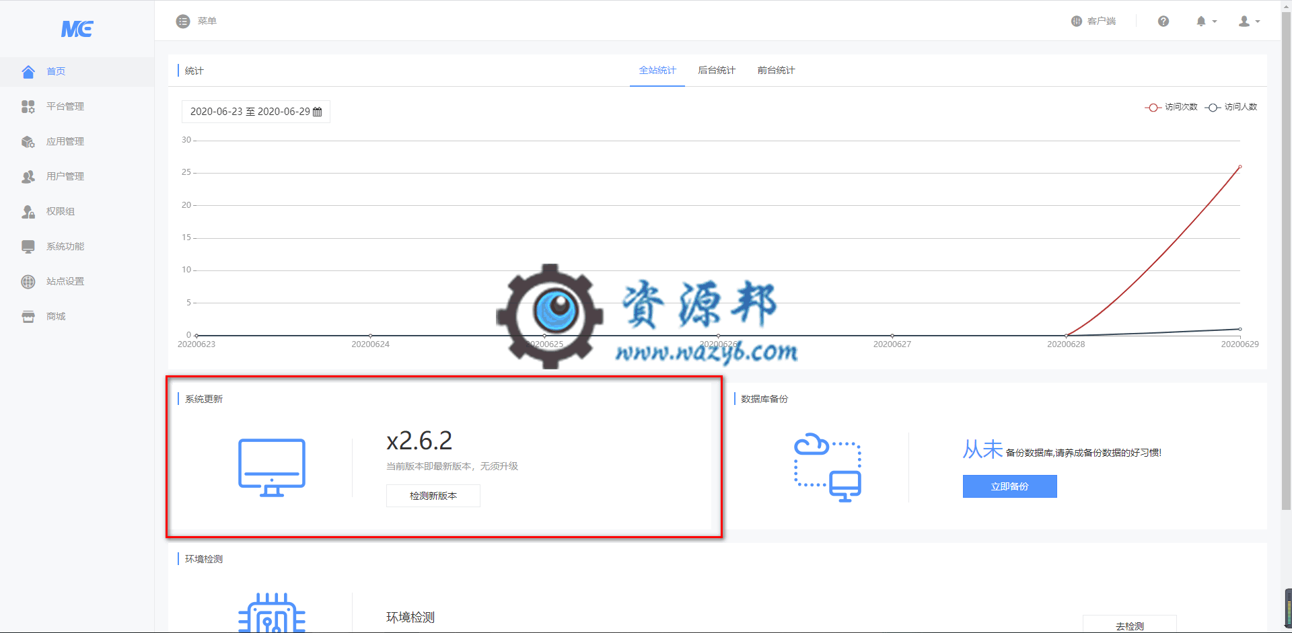Screen dimensions: 1292x633
Task: Switch to 前台统计 tab
Action: pos(776,70)
